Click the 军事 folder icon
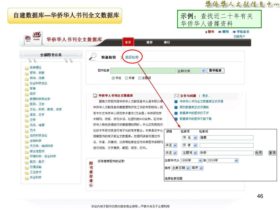 27,89
